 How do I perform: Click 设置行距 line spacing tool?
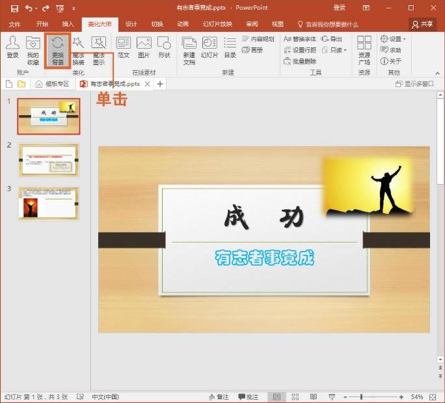(300, 50)
